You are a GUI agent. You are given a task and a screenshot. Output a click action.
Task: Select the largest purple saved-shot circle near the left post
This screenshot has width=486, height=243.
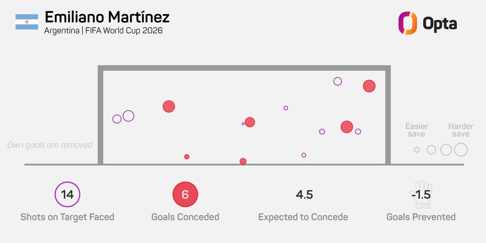tap(128, 116)
